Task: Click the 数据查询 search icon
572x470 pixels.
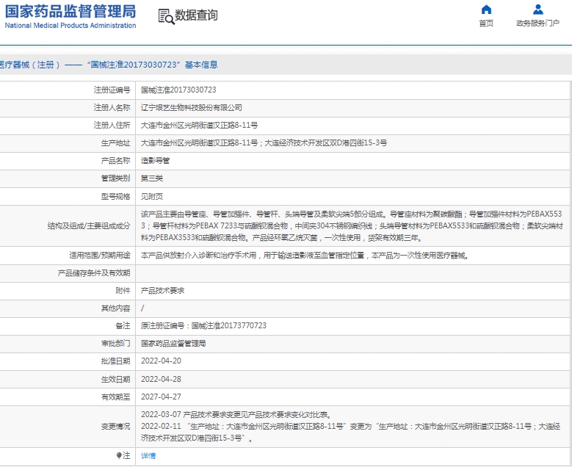Action: click(167, 17)
